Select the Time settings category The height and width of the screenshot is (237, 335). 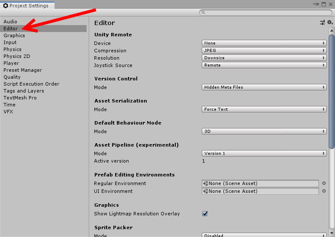(x=43, y=105)
